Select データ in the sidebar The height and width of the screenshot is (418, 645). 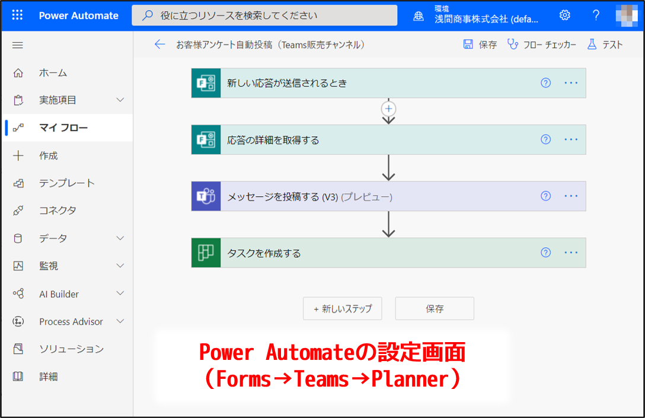click(53, 238)
